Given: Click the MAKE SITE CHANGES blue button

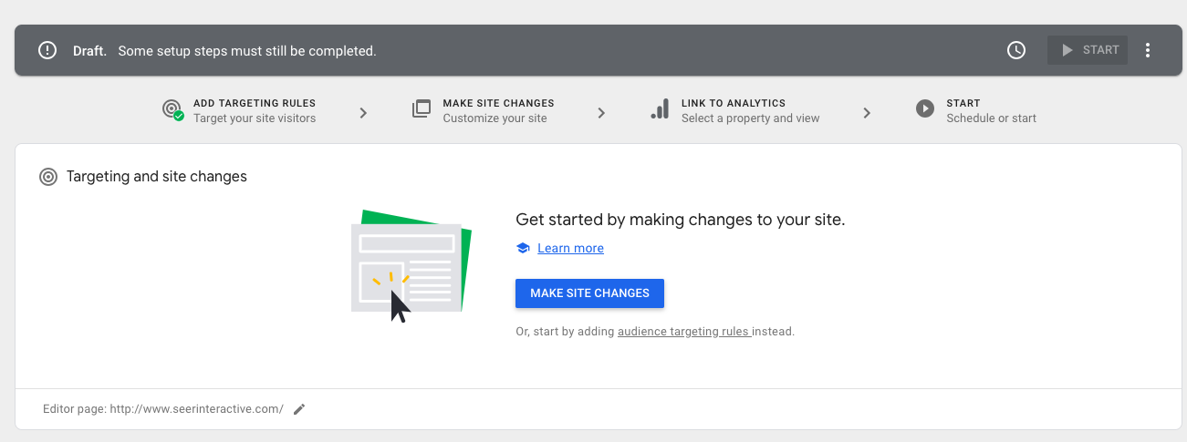Looking at the screenshot, I should [x=589, y=293].
